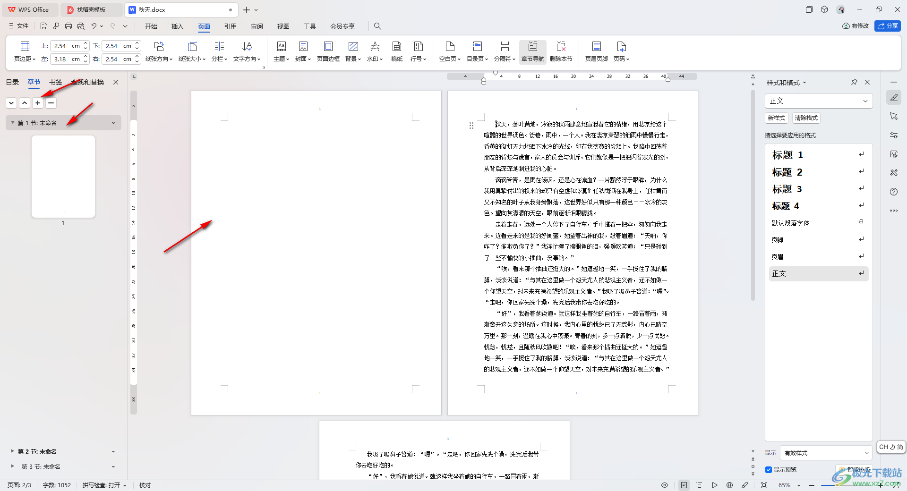Viewport: 907px width, 491px height.
Task: Open 纸张方向 paper orientation
Action: click(x=159, y=51)
